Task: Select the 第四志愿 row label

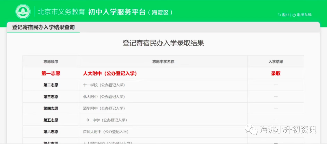Action: [51, 108]
